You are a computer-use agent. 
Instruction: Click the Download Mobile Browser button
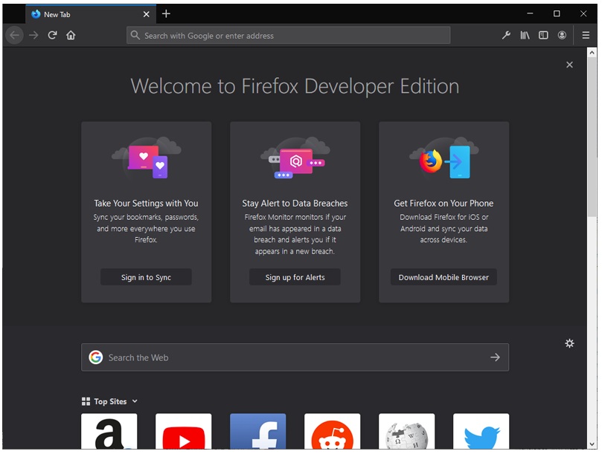pos(444,277)
